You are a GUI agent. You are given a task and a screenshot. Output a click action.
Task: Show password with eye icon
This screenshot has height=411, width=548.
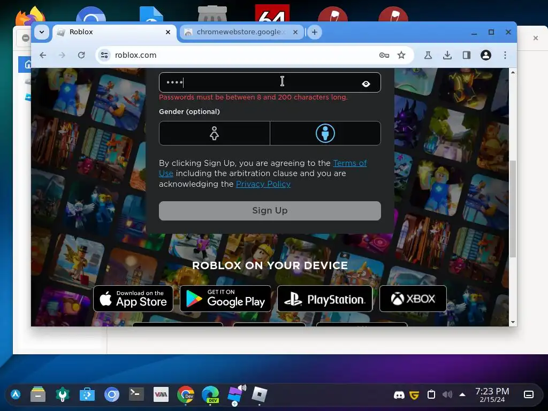coord(366,83)
